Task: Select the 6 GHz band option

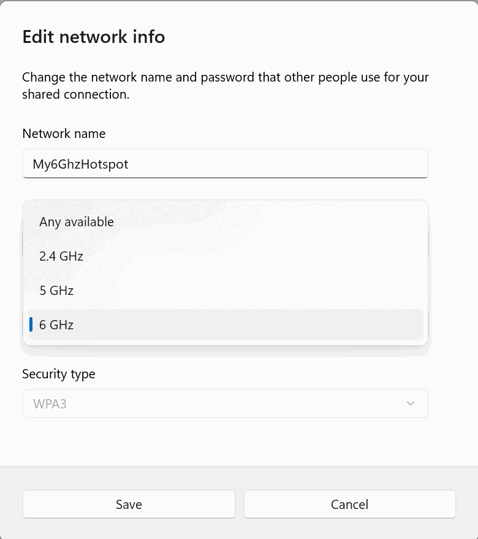Action: point(56,325)
